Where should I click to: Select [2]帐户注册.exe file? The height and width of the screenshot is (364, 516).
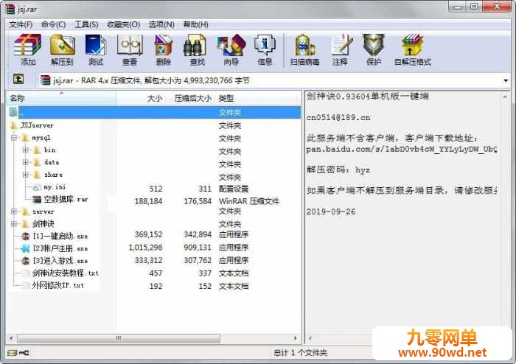click(55, 248)
